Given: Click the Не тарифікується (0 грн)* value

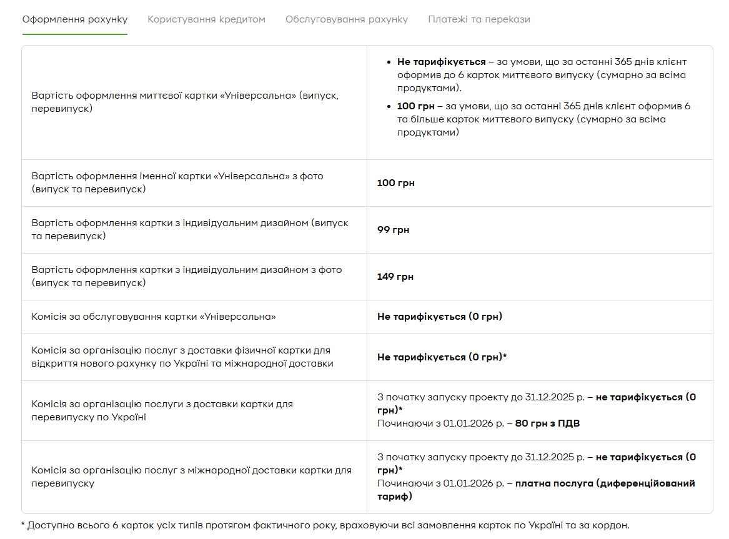Looking at the screenshot, I should [x=442, y=357].
